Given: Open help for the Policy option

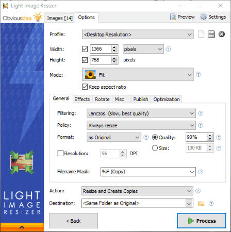Looking at the screenshot, I should (x=201, y=125).
